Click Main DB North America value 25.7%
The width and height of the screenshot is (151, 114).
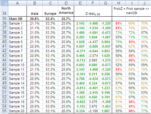click(x=66, y=19)
